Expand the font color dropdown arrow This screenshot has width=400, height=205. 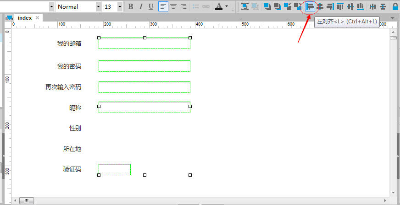click(227, 6)
